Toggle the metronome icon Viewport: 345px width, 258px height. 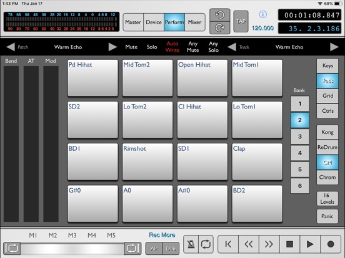[191, 244]
